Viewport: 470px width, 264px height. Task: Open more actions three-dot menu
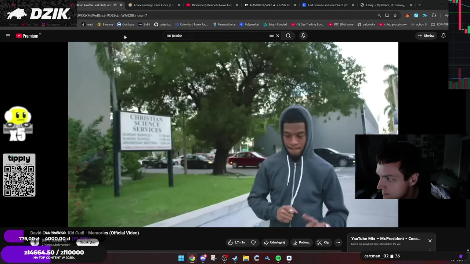coord(338,242)
